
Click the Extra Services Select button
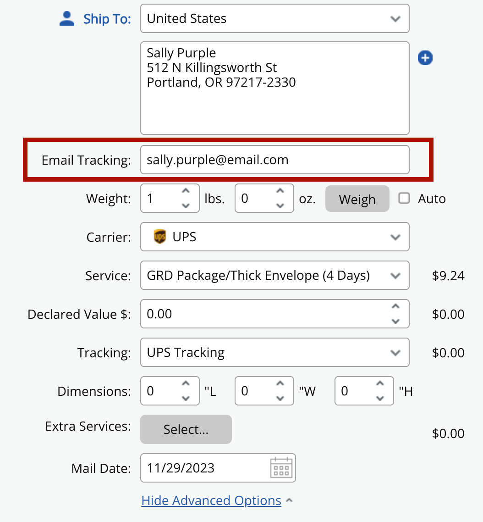tap(186, 429)
